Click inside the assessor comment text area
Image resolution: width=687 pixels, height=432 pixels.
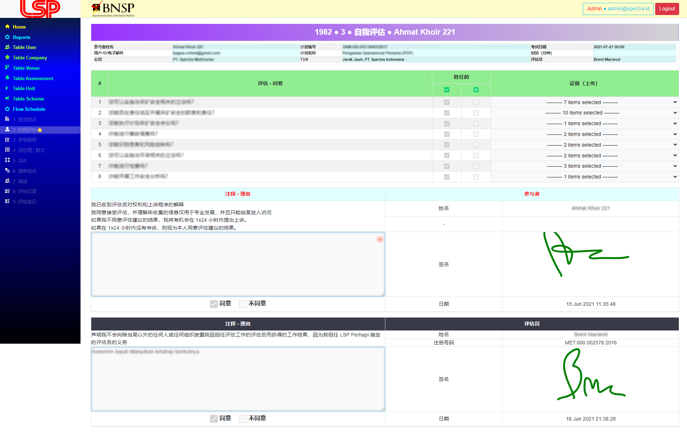pyautogui.click(x=238, y=379)
